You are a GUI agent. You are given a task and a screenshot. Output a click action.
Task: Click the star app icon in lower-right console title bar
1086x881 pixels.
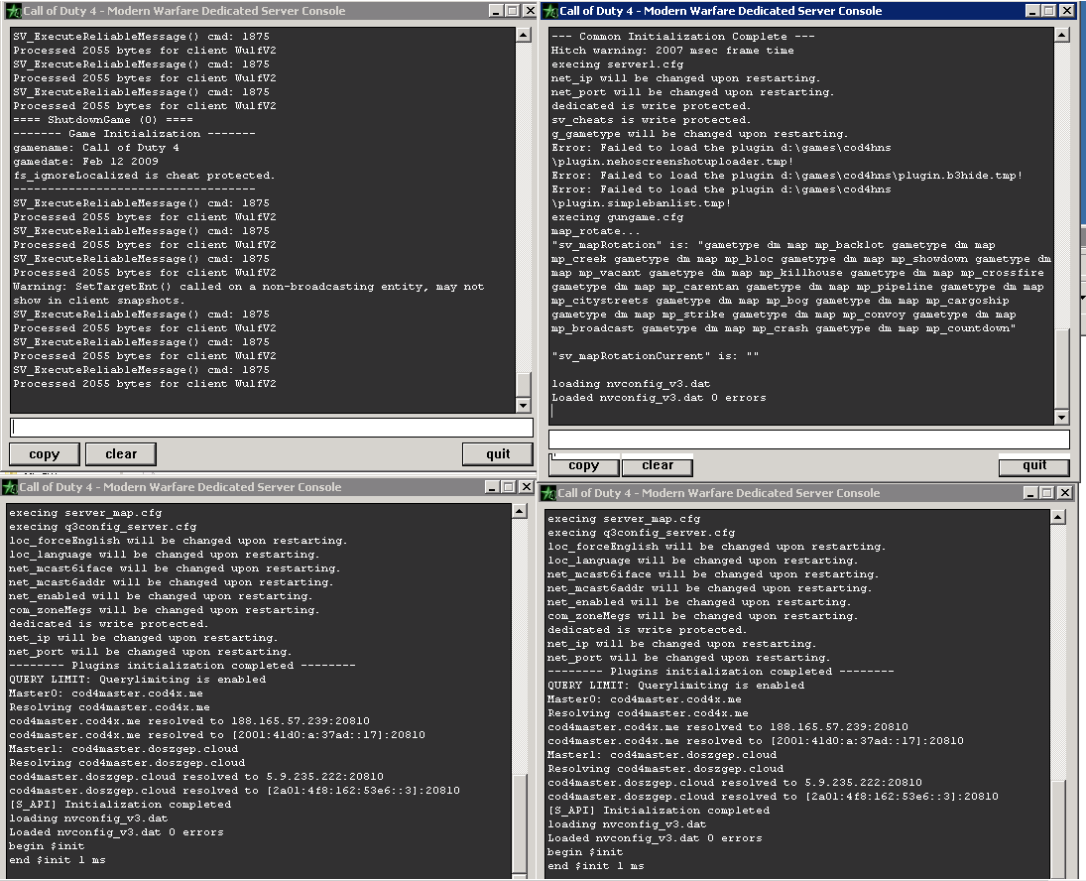point(548,493)
